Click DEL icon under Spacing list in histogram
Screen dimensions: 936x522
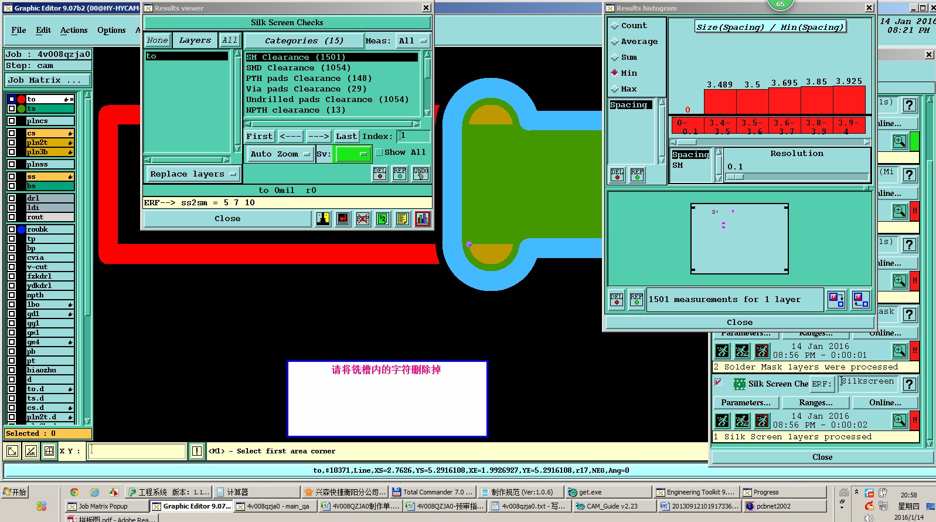pyautogui.click(x=617, y=175)
